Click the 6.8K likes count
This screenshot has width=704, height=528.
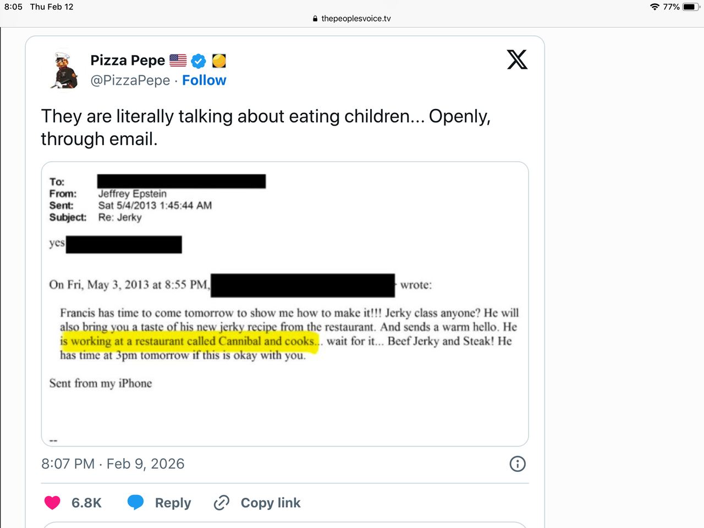click(86, 503)
